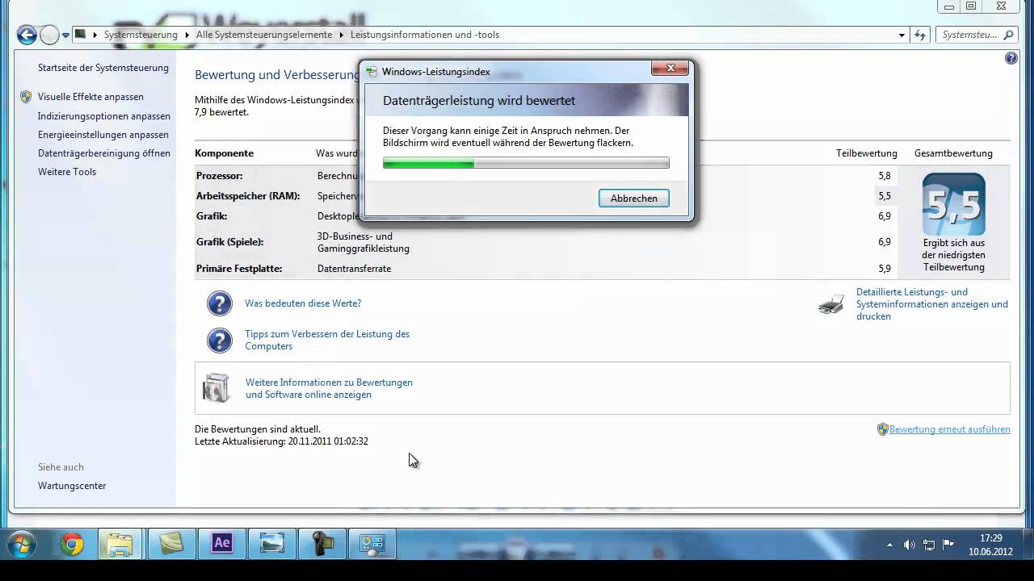Select Leistungsinformationen und -tools breadcrumb
Image resolution: width=1034 pixels, height=581 pixels.
pos(425,35)
